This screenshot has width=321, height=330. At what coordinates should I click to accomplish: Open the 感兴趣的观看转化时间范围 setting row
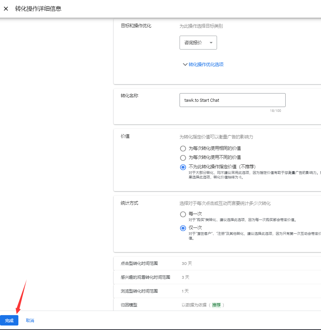pyautogui.click(x=217, y=277)
